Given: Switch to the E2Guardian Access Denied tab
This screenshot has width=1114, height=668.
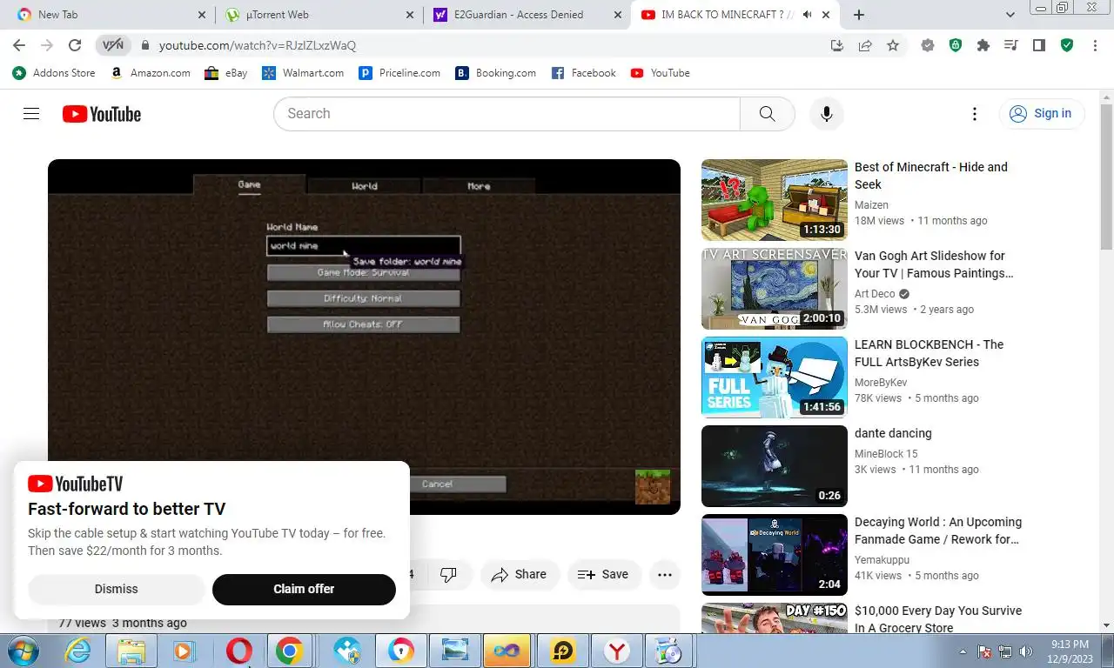Looking at the screenshot, I should point(527,15).
